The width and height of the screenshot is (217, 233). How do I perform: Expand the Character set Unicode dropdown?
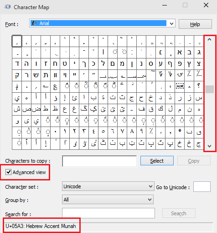108,186
